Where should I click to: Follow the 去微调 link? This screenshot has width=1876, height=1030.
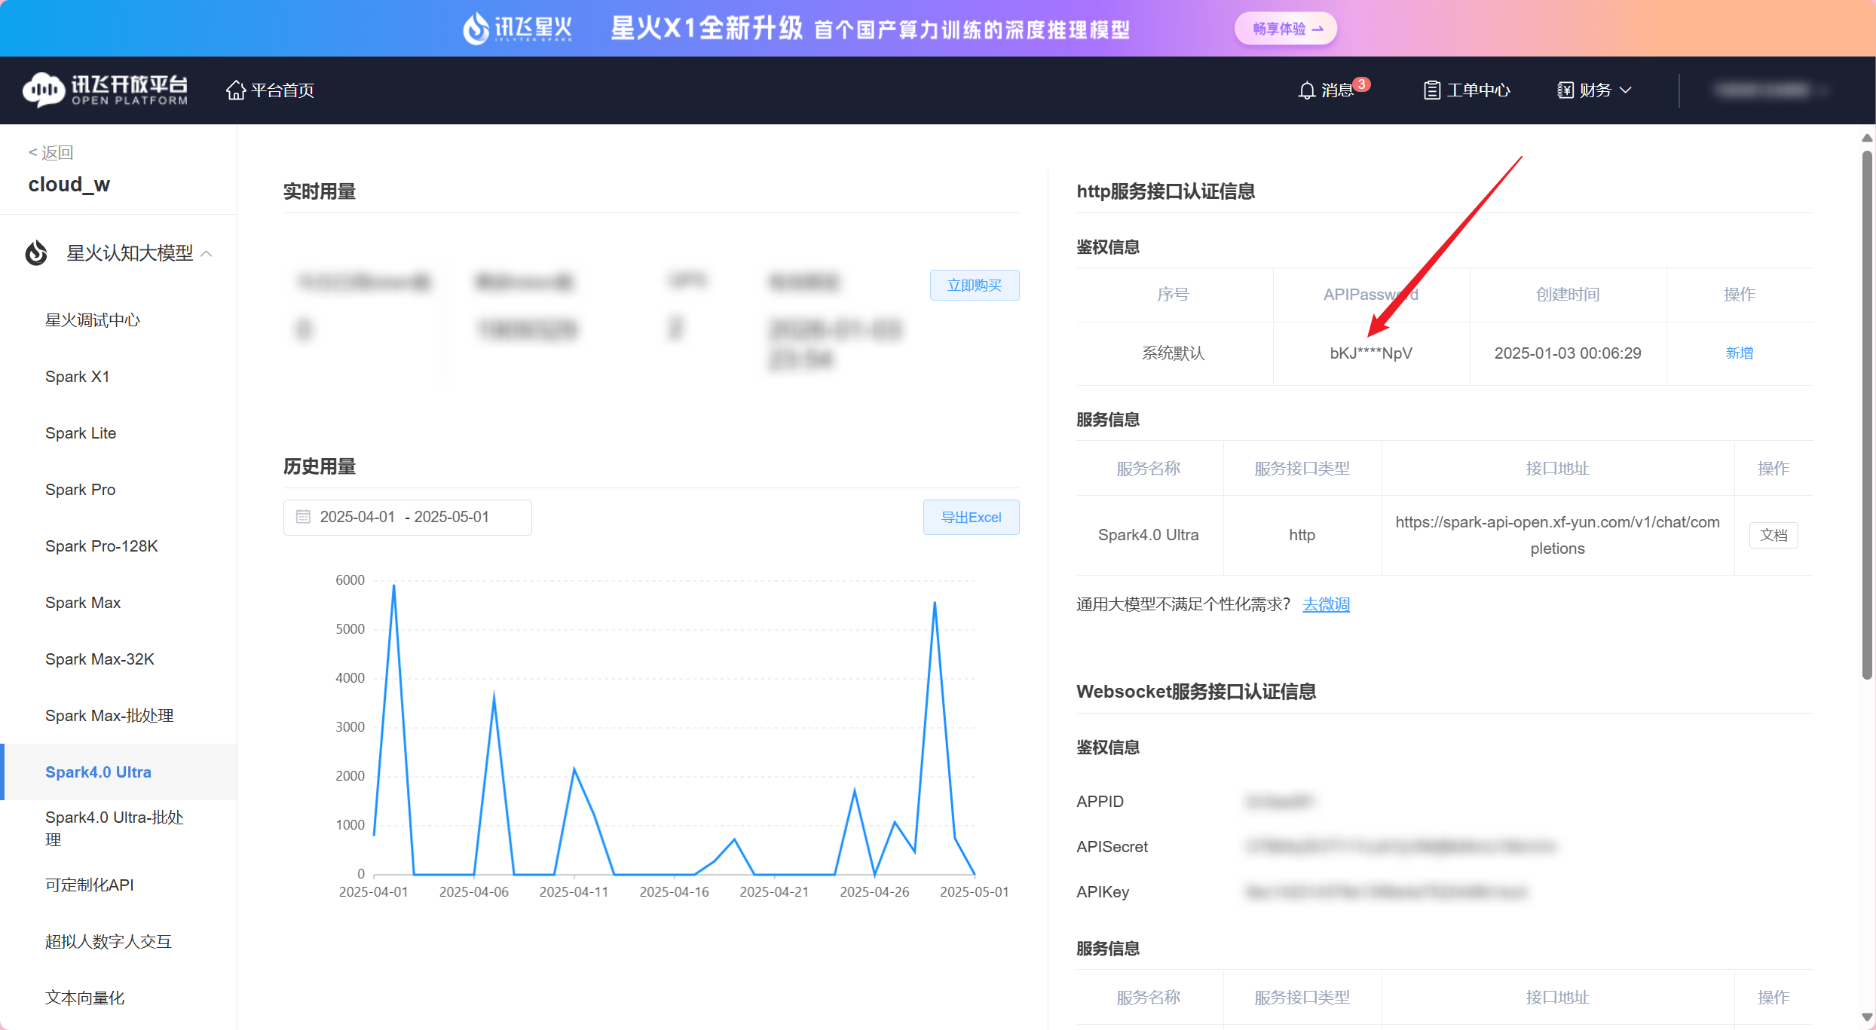point(1326,604)
